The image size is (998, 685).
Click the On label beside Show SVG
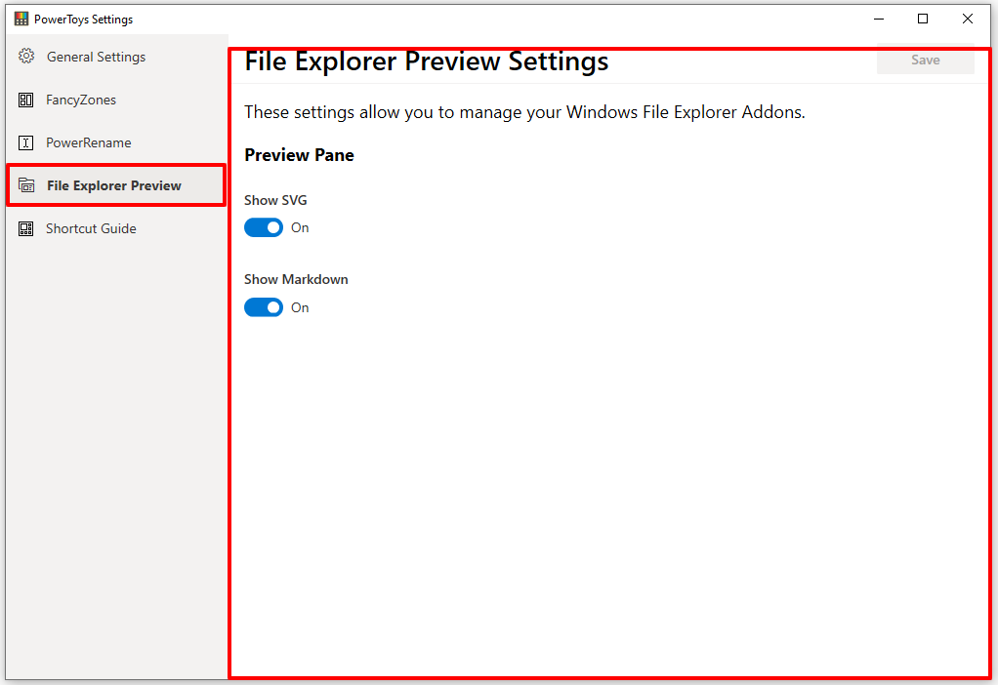click(300, 227)
